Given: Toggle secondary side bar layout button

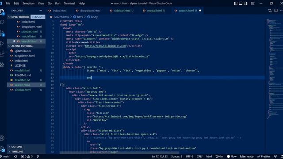Looking at the screenshot, I should pyautogui.click(x=246, y=4).
